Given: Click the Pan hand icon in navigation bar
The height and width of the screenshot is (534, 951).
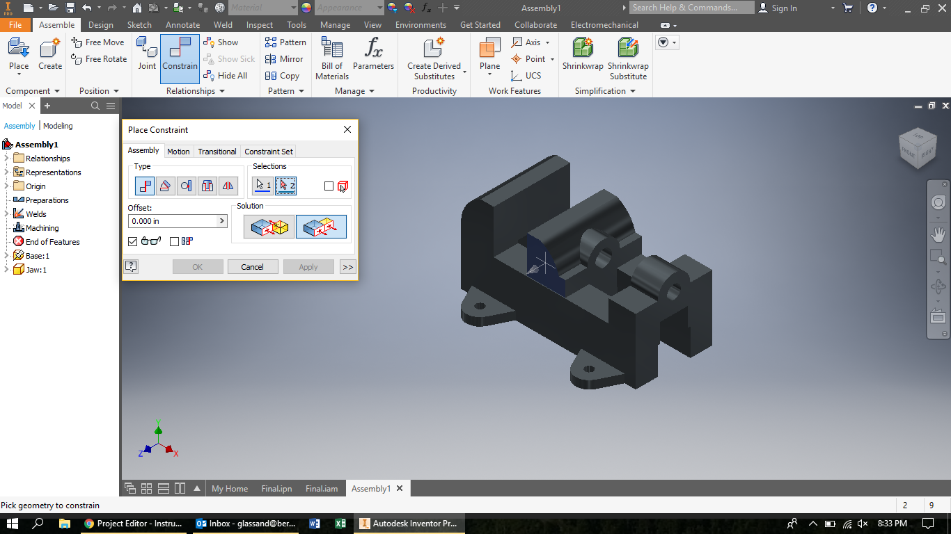Looking at the screenshot, I should tap(938, 234).
